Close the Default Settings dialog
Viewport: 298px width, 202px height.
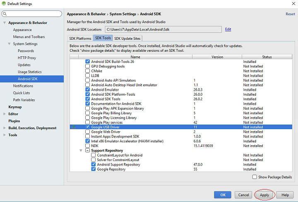click(293, 4)
